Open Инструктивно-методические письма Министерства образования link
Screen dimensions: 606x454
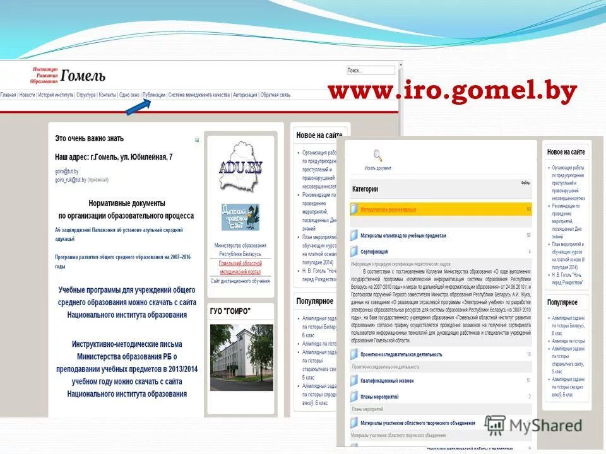point(127,369)
